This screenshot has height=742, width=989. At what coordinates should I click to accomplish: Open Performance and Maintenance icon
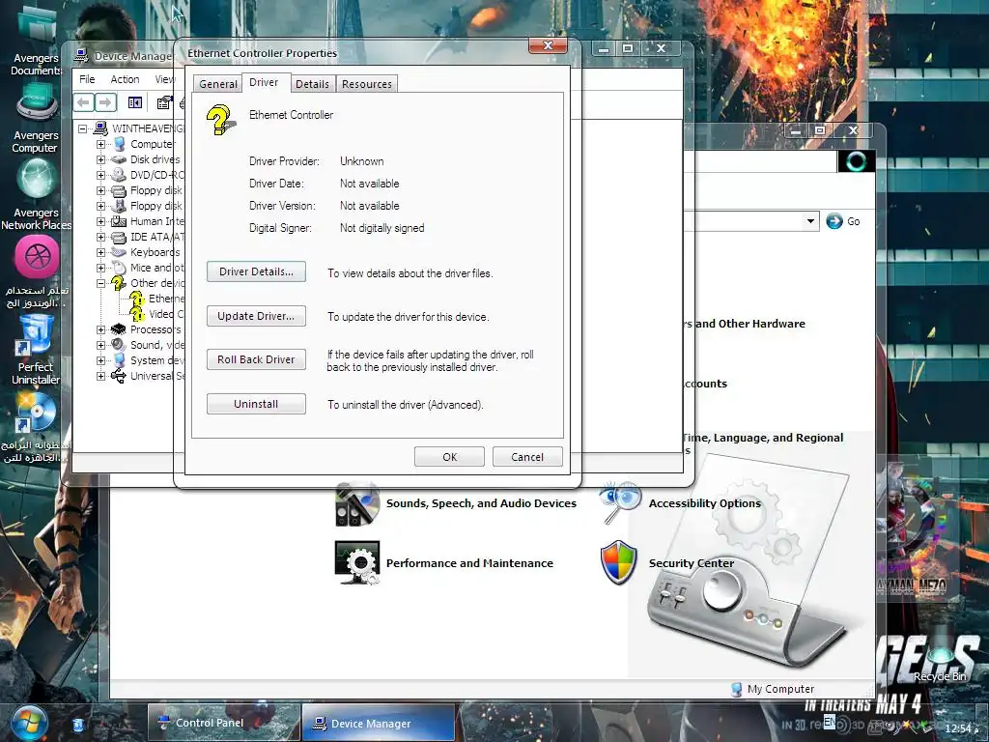[357, 563]
